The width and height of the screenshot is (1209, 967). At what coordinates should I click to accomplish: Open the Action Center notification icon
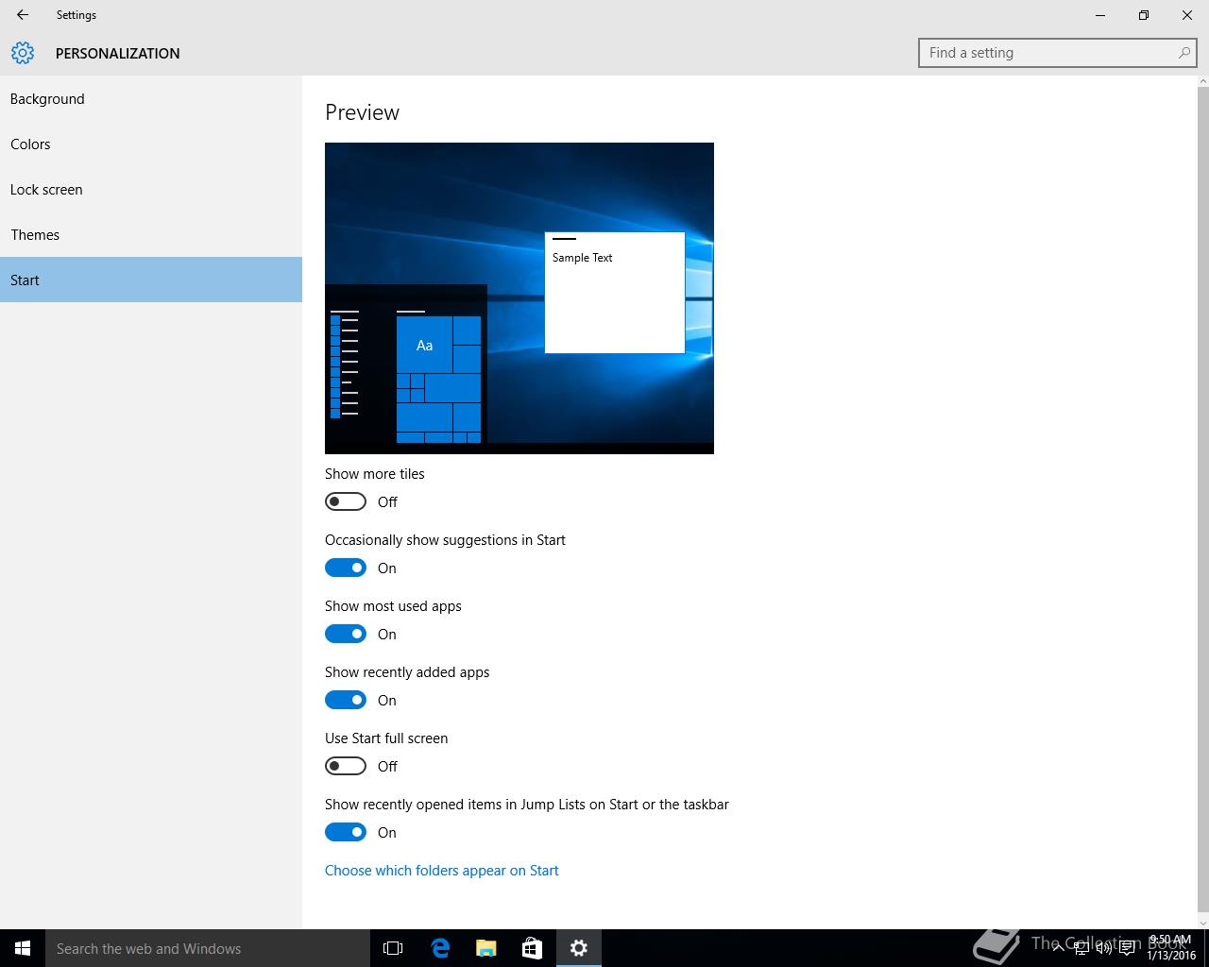tap(1127, 948)
